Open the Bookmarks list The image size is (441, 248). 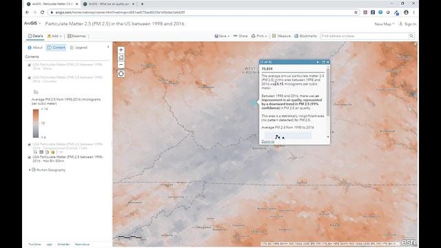305,36
